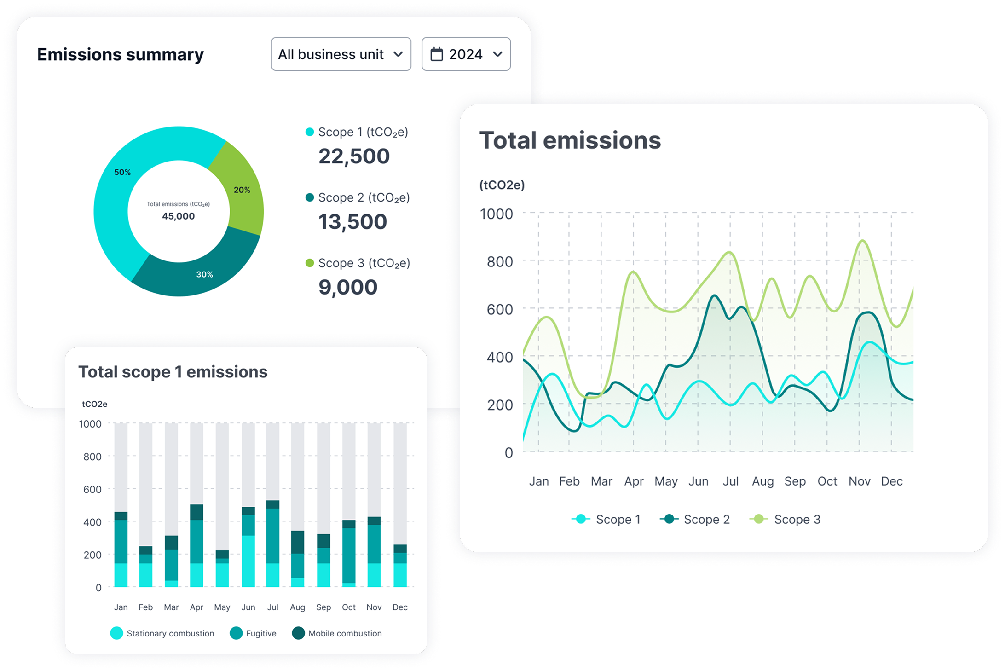Click Fugitive legend circle
1005x671 pixels.
[x=236, y=633]
